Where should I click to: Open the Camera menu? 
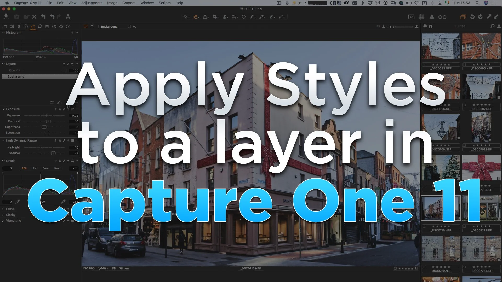[x=129, y=3]
